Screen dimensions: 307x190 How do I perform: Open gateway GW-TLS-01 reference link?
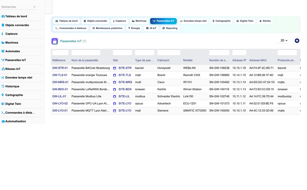click(60, 75)
